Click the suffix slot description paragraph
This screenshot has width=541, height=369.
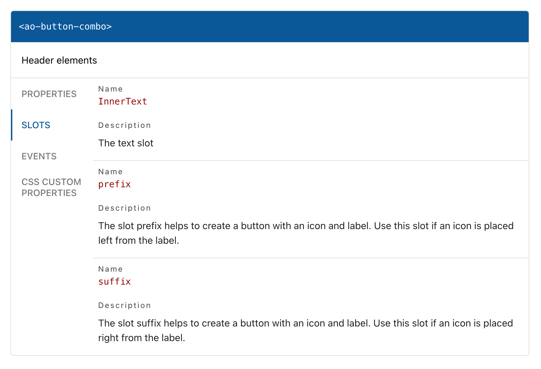coord(306,330)
